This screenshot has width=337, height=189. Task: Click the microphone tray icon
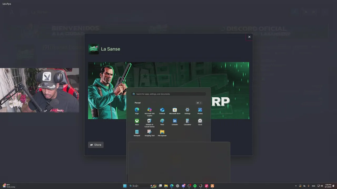pyautogui.click(x=309, y=186)
